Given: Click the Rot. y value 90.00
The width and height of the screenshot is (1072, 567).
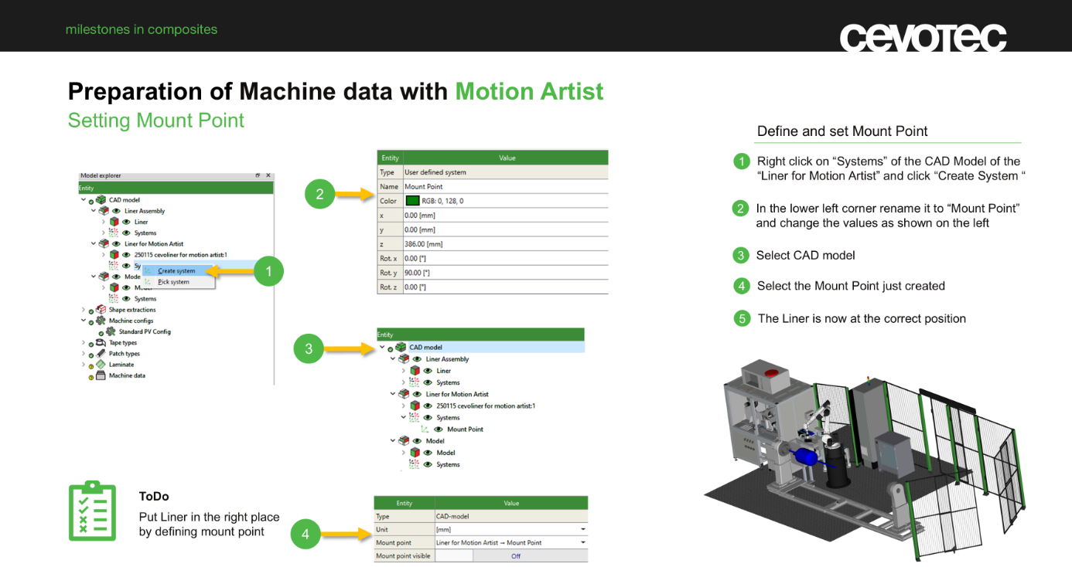Looking at the screenshot, I should (x=505, y=273).
